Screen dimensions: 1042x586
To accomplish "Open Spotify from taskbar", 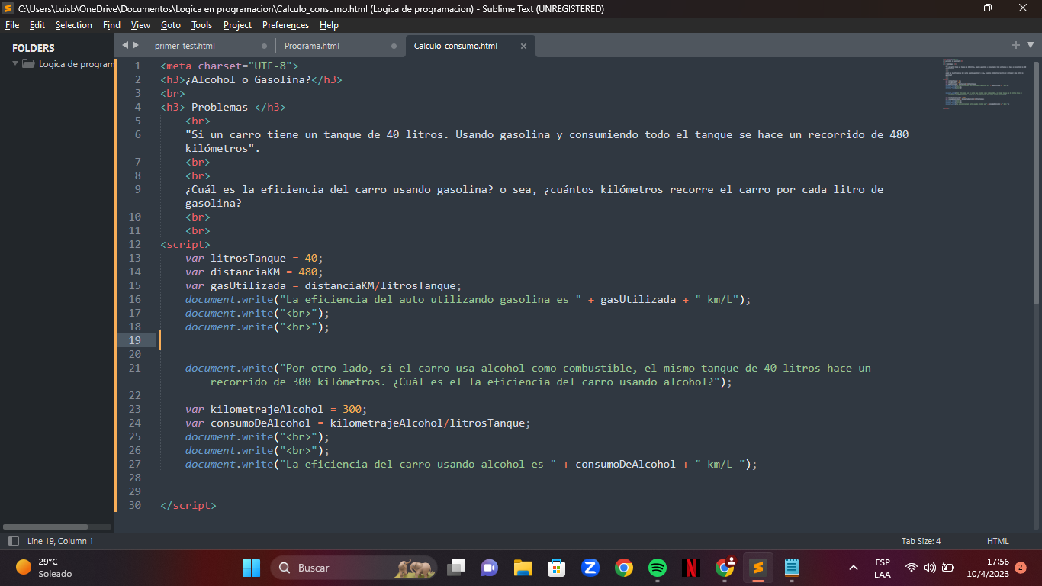I will pyautogui.click(x=658, y=568).
